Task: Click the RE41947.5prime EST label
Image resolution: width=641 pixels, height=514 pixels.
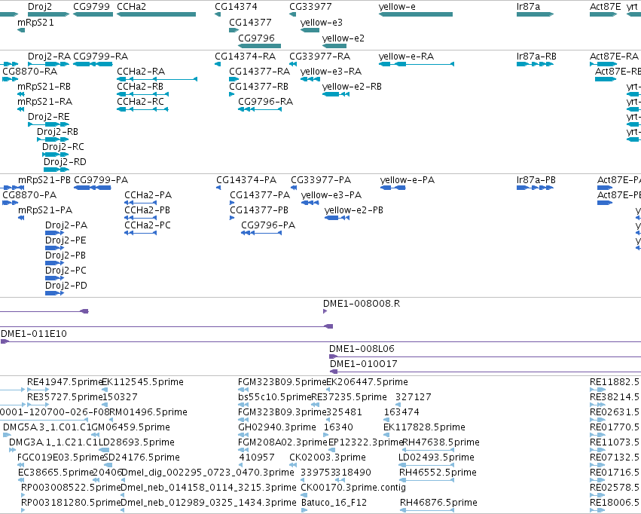Action: pyautogui.click(x=65, y=382)
